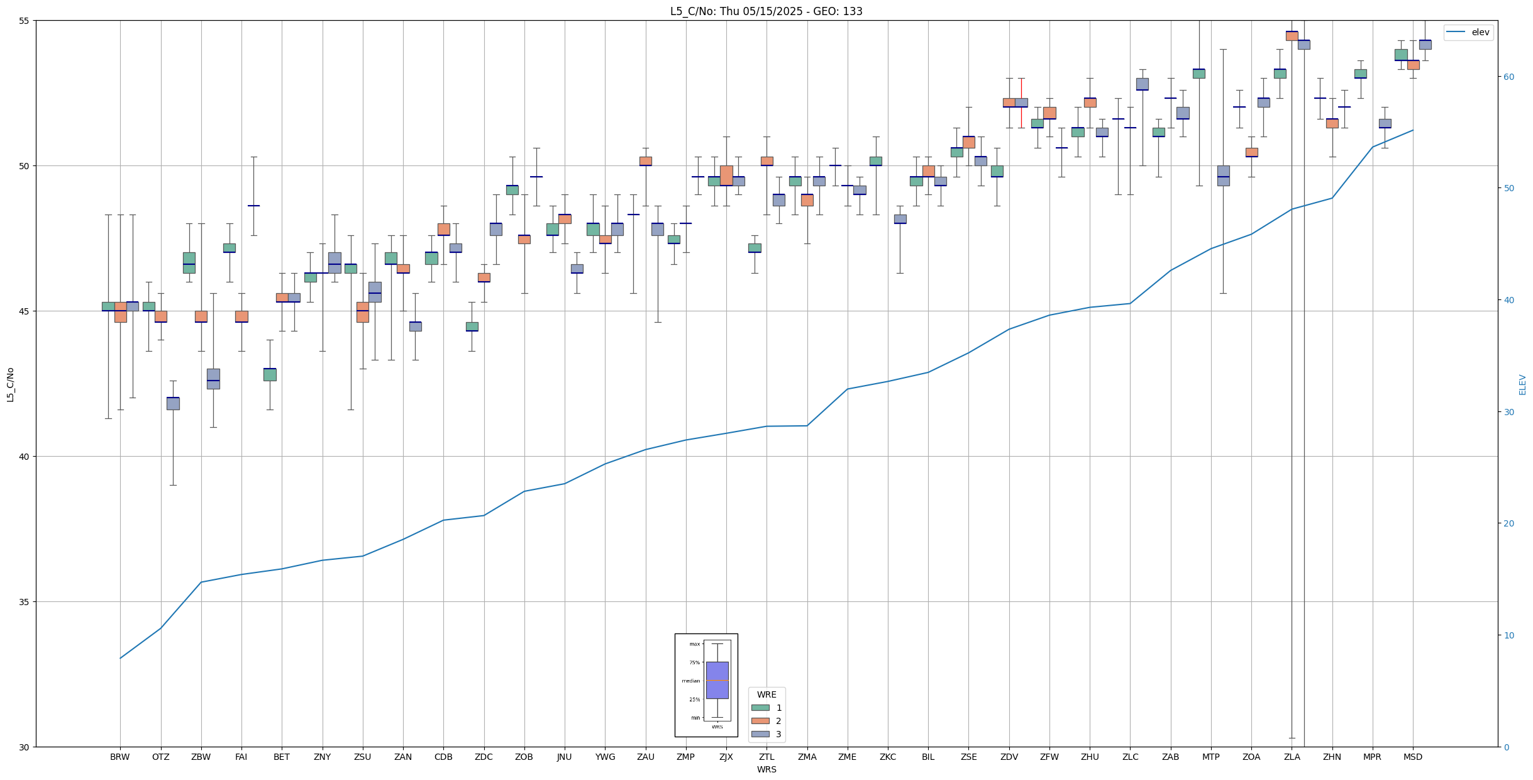The image size is (1533, 780).
Task: Click the chart title L5_C/No text
Action: pos(766,11)
